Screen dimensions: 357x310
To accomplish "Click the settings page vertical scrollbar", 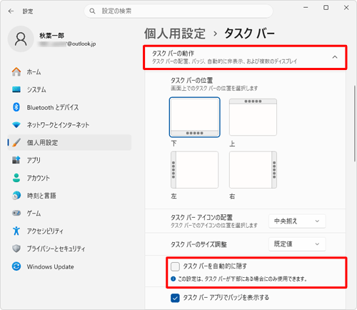I will pyautogui.click(x=354, y=124).
